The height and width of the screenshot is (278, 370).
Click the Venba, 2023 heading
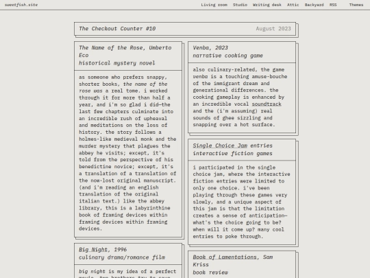point(210,48)
